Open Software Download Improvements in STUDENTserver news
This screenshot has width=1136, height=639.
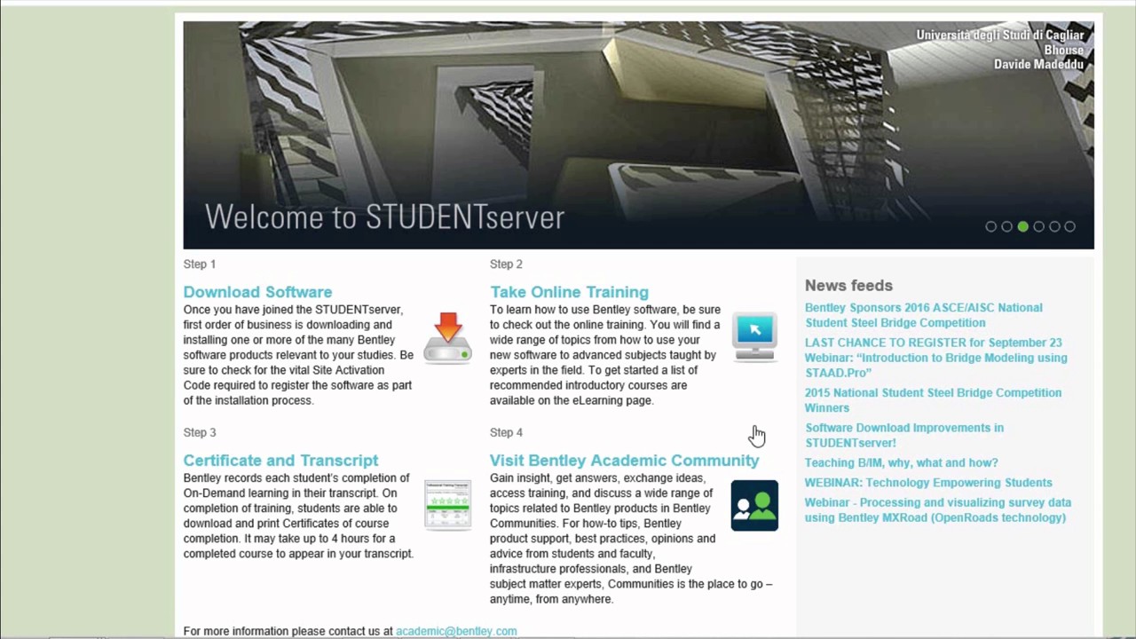(904, 435)
